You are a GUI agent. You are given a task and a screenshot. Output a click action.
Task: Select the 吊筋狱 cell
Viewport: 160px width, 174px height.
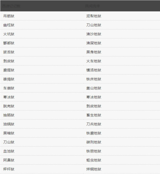click(x=9, y=16)
